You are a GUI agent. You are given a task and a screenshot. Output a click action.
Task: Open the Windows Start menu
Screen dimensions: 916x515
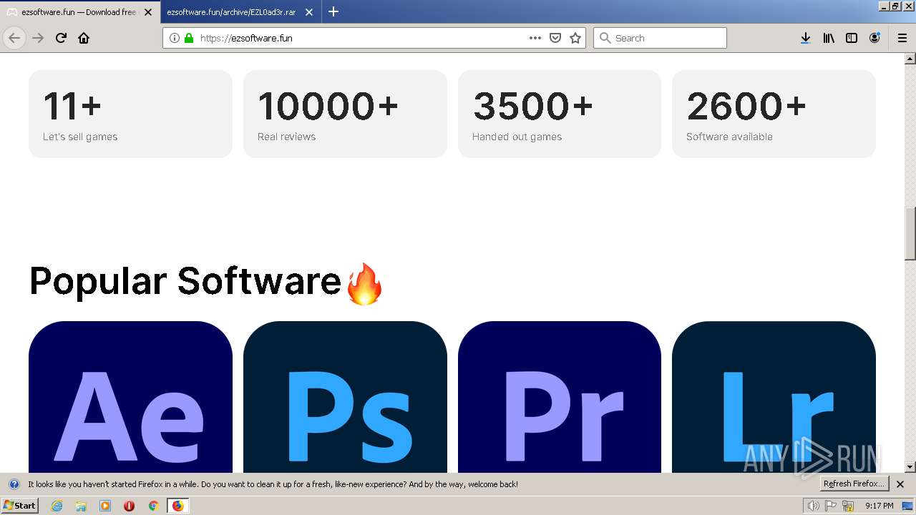coord(19,506)
